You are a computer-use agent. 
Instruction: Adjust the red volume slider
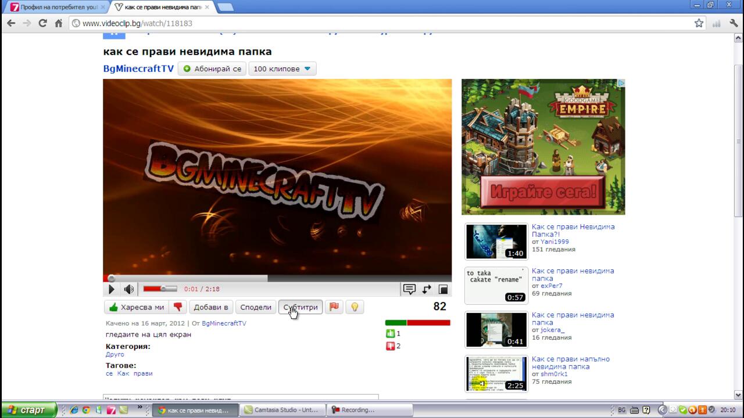tap(160, 289)
